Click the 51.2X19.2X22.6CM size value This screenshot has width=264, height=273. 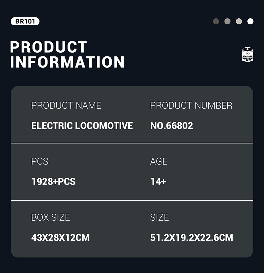coord(191,238)
